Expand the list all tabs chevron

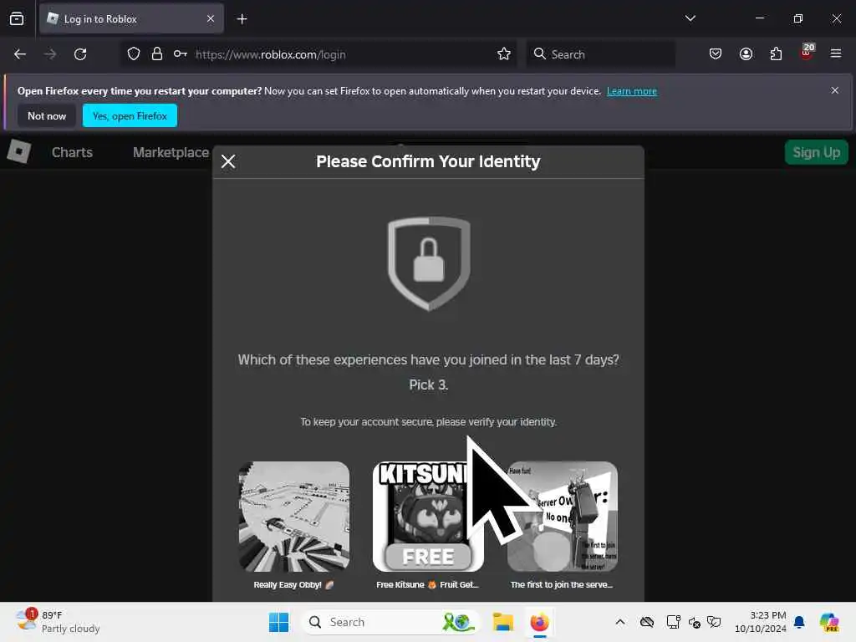690,18
